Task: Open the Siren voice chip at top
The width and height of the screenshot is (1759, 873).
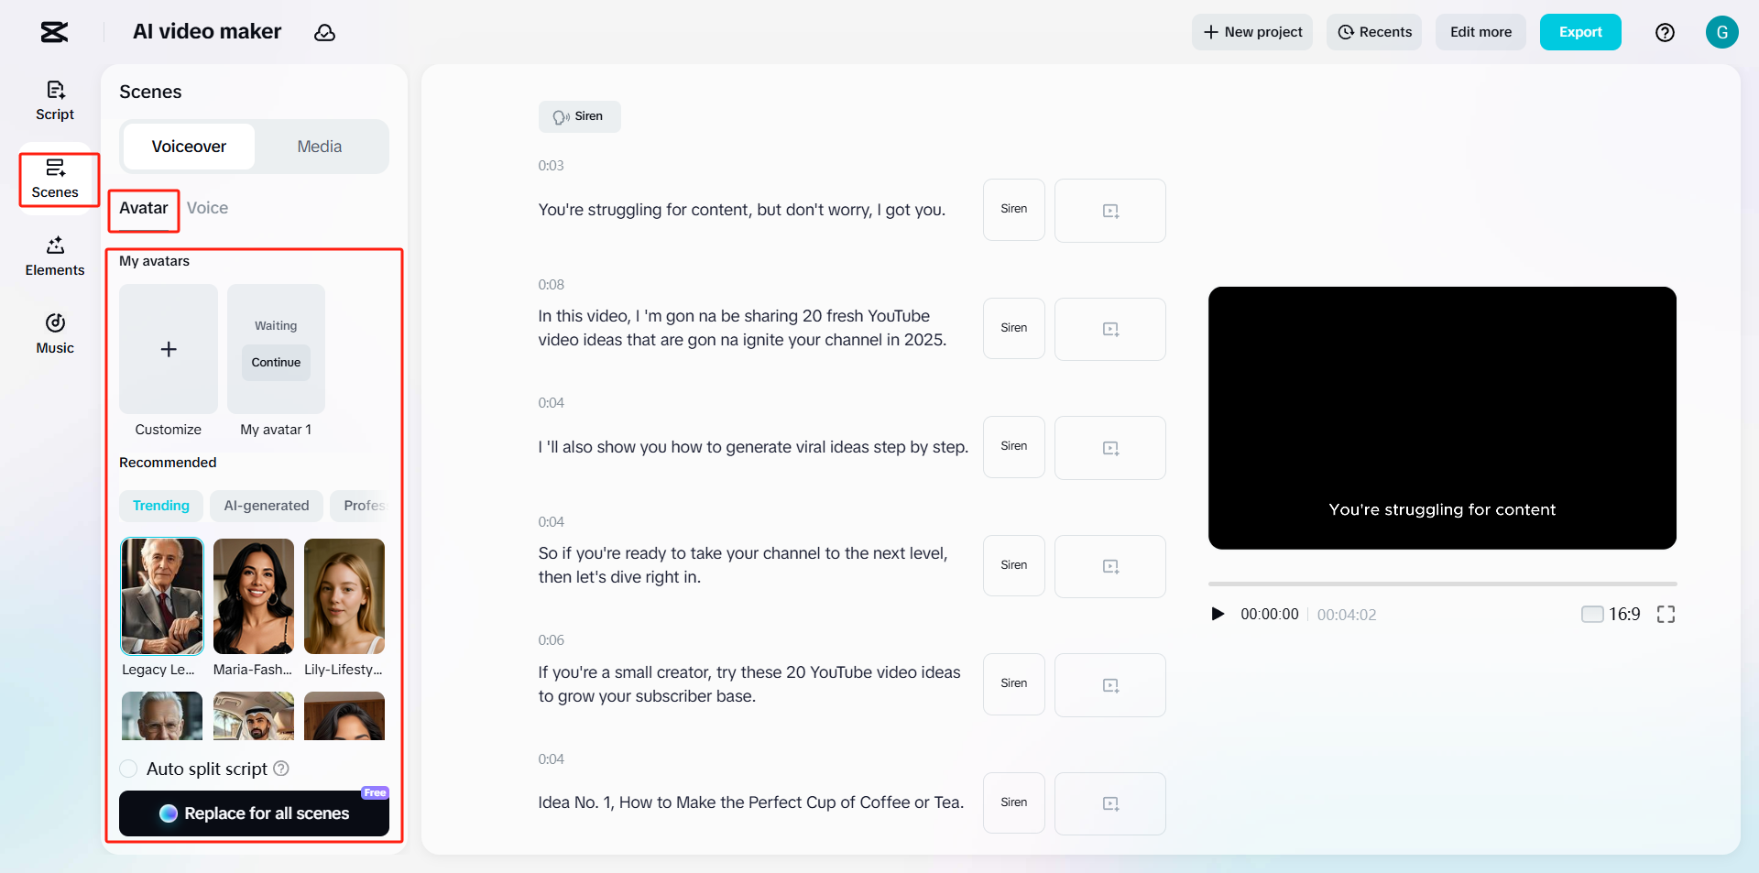Action: (x=579, y=116)
